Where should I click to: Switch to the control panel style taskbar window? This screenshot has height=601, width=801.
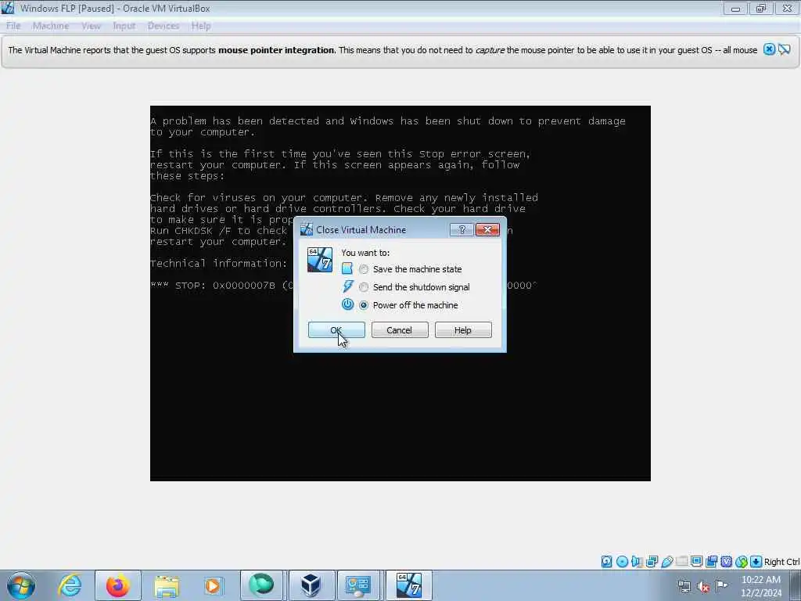click(357, 585)
